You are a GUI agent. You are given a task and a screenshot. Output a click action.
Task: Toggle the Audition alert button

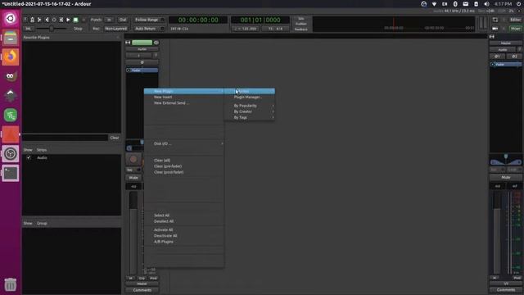coord(301,24)
